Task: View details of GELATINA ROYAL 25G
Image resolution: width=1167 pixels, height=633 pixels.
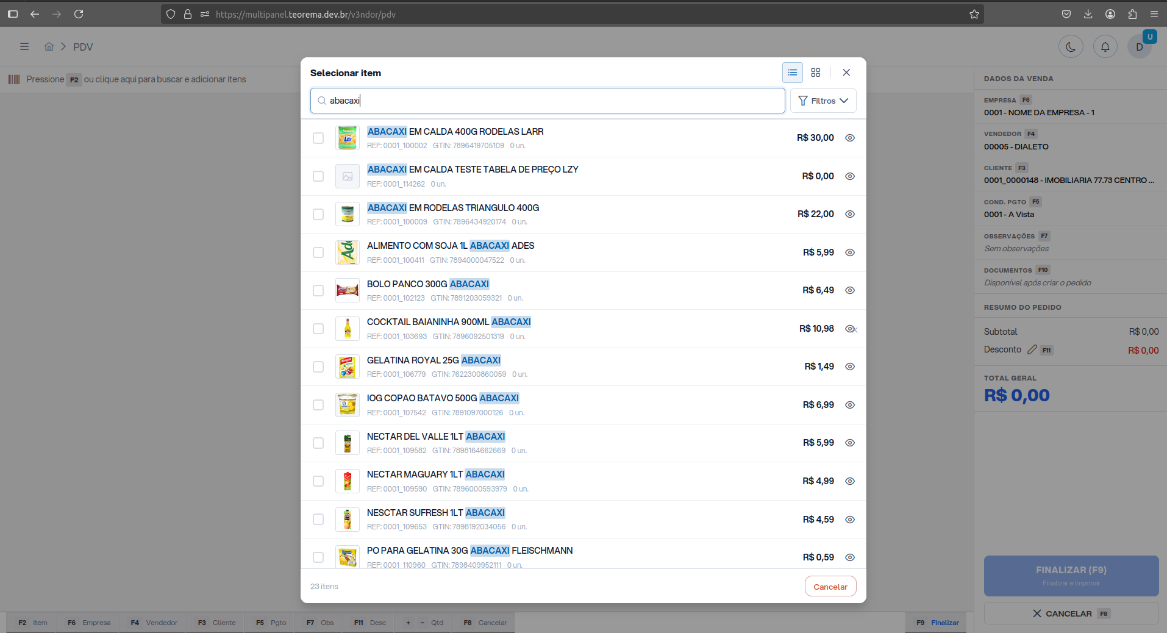Action: [850, 367]
